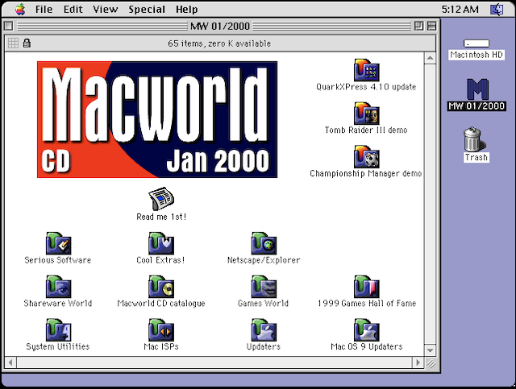The image size is (516, 389).
Task: Click the lock icon in window header
Action: tap(27, 43)
